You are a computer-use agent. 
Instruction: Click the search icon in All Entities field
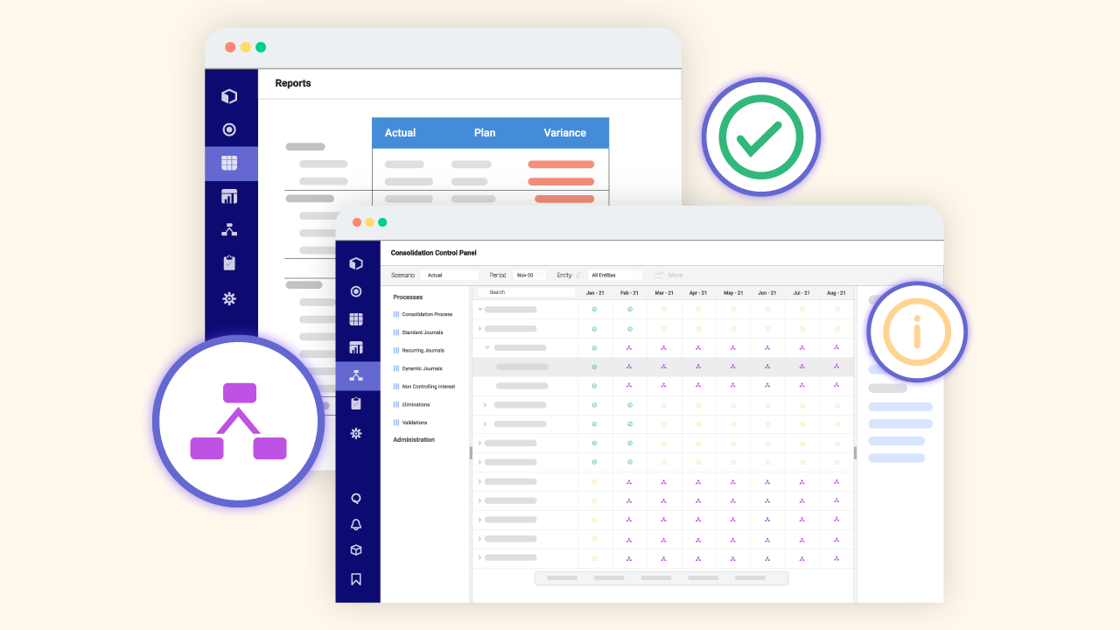pos(636,275)
